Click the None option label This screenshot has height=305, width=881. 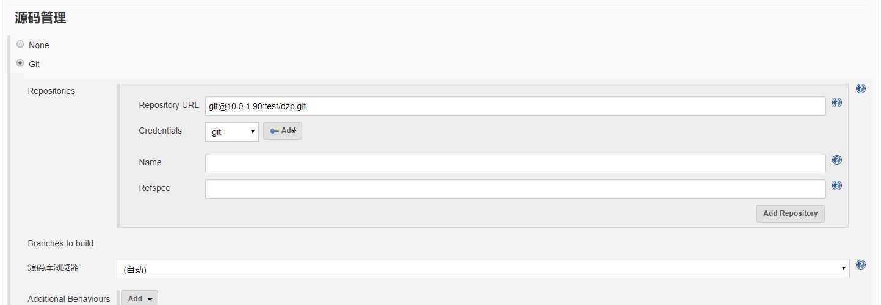click(x=39, y=45)
